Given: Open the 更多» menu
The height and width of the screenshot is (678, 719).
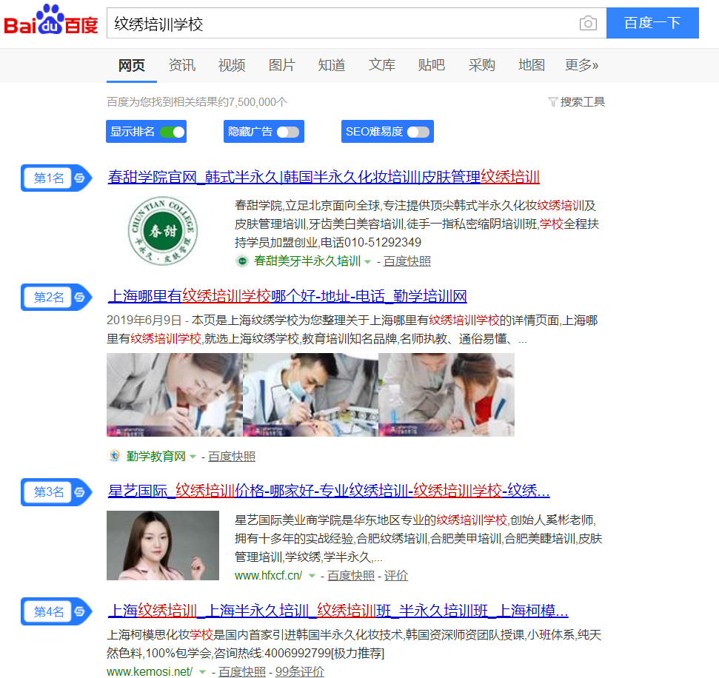Looking at the screenshot, I should [581, 65].
